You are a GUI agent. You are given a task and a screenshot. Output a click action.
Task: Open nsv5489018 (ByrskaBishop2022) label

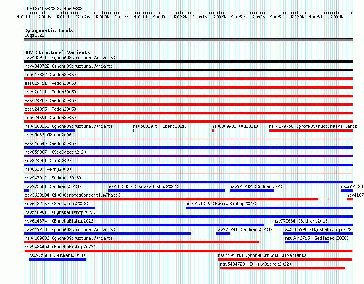click(60, 212)
